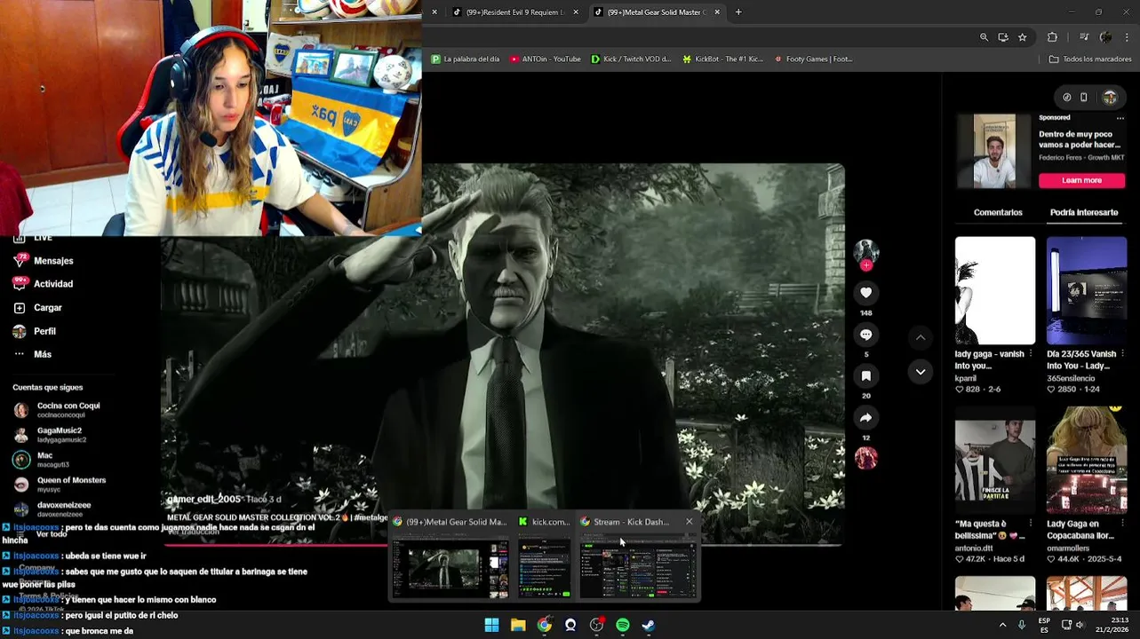This screenshot has width=1140, height=639.
Task: Close the Stream - Kick Dashboard preview
Action: (x=689, y=522)
